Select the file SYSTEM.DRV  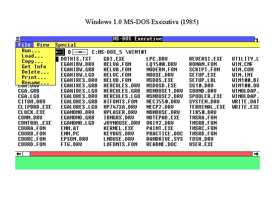coord(204,101)
